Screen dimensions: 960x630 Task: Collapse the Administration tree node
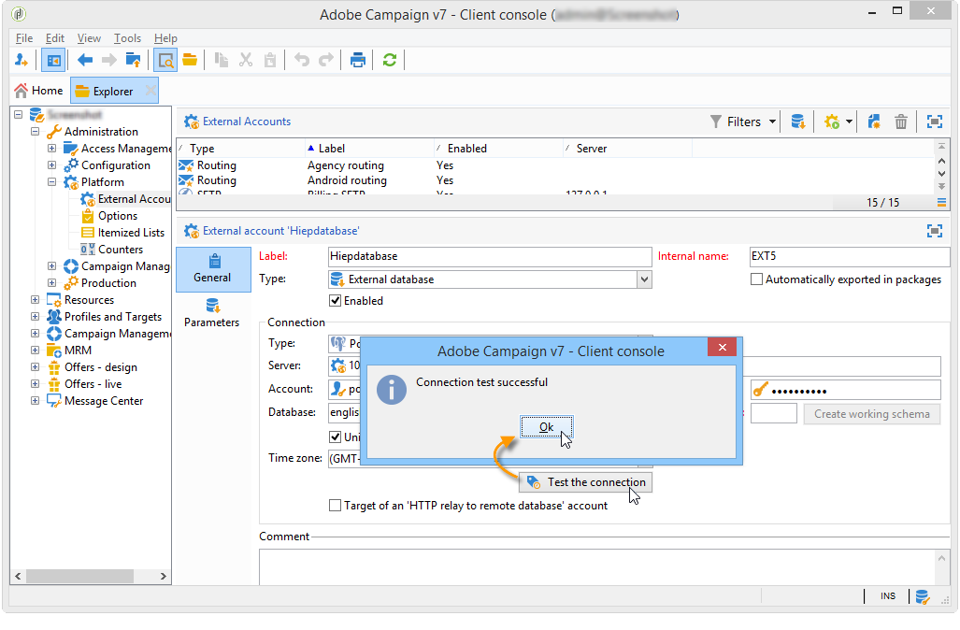tap(35, 132)
